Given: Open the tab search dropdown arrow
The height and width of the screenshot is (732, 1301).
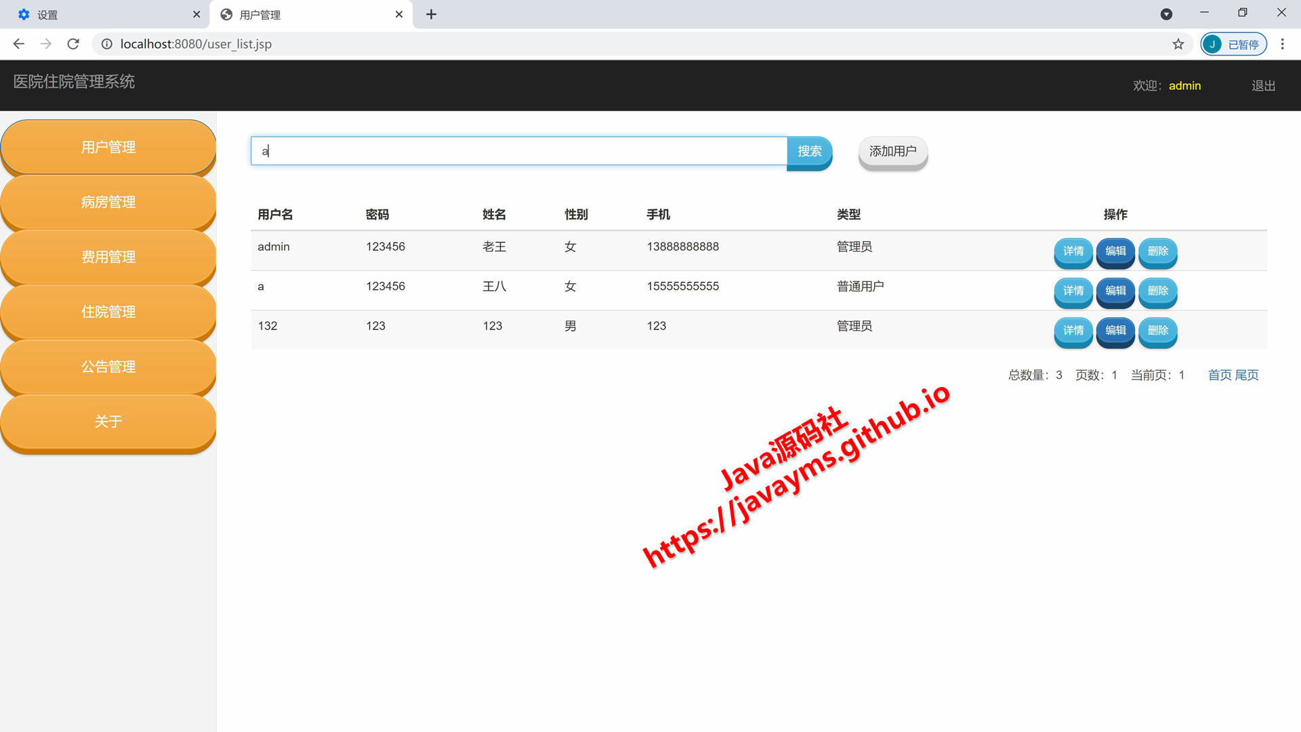Looking at the screenshot, I should [x=1166, y=14].
